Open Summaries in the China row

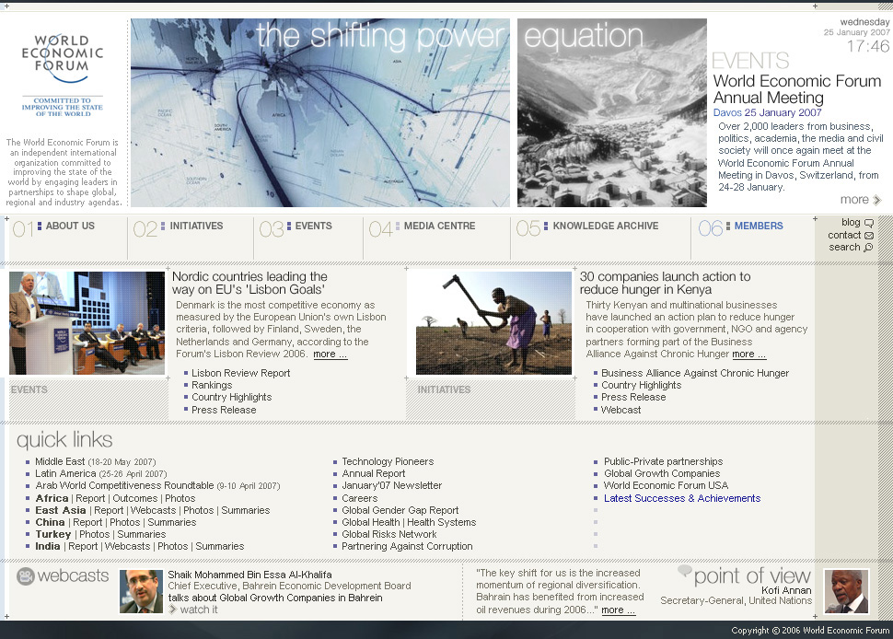pyautogui.click(x=172, y=522)
